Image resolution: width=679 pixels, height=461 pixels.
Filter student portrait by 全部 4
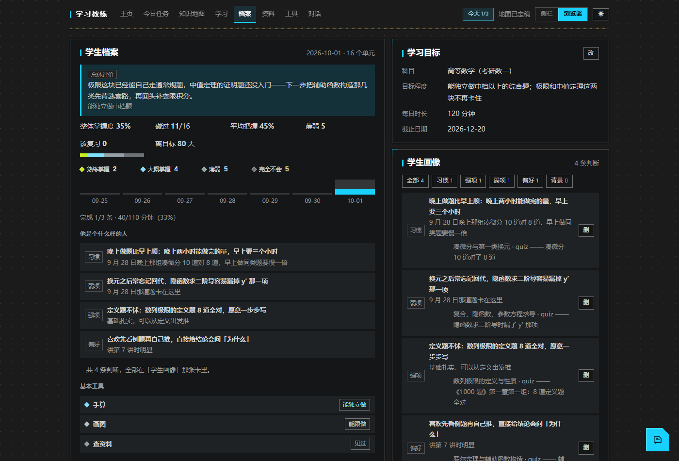415,181
